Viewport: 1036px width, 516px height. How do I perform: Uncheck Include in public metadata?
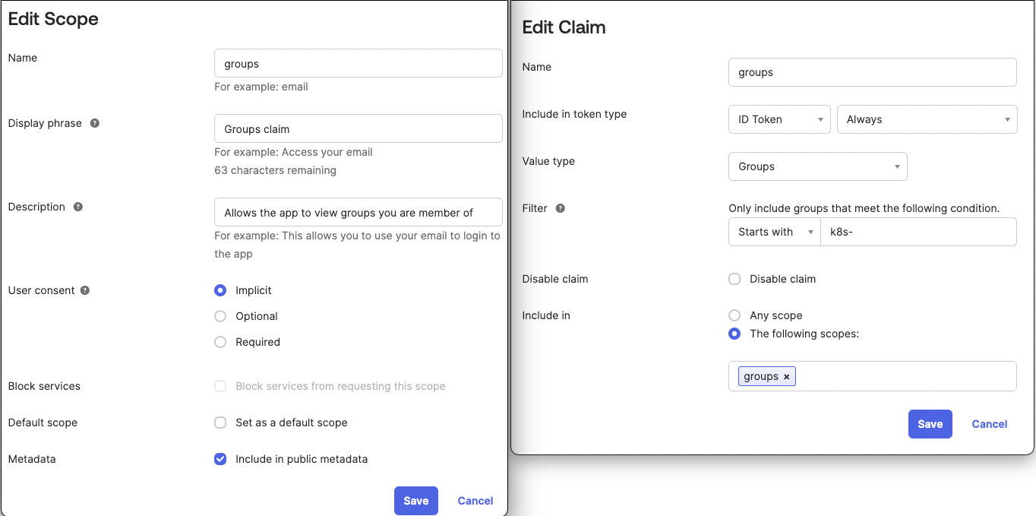coord(220,459)
